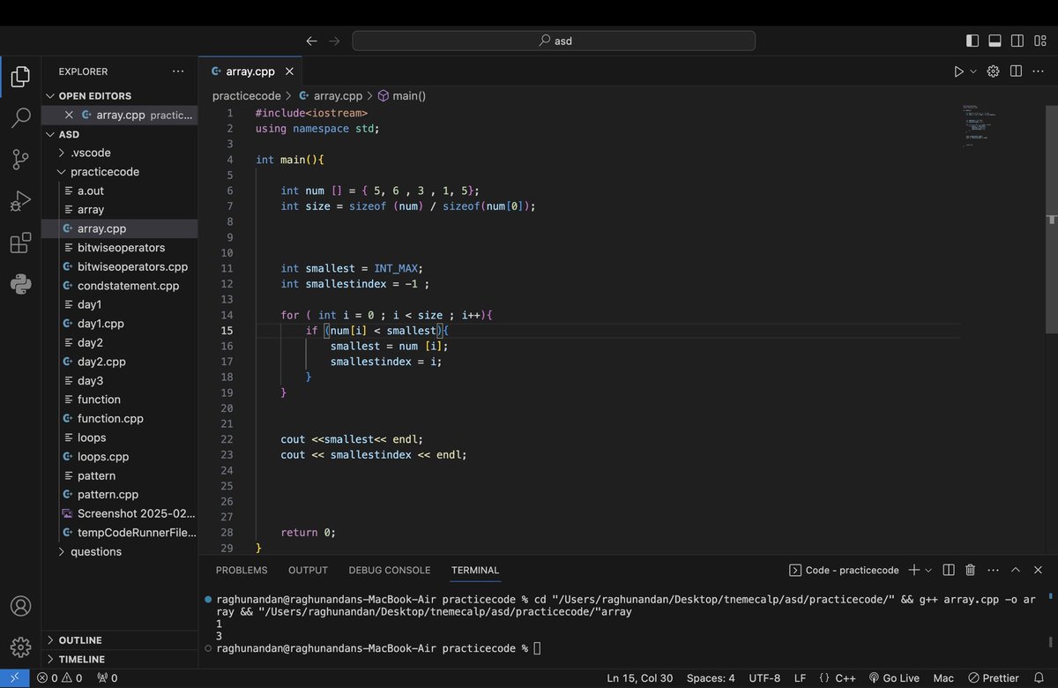Split the editor to the right
The height and width of the screenshot is (688, 1058).
tap(1016, 71)
